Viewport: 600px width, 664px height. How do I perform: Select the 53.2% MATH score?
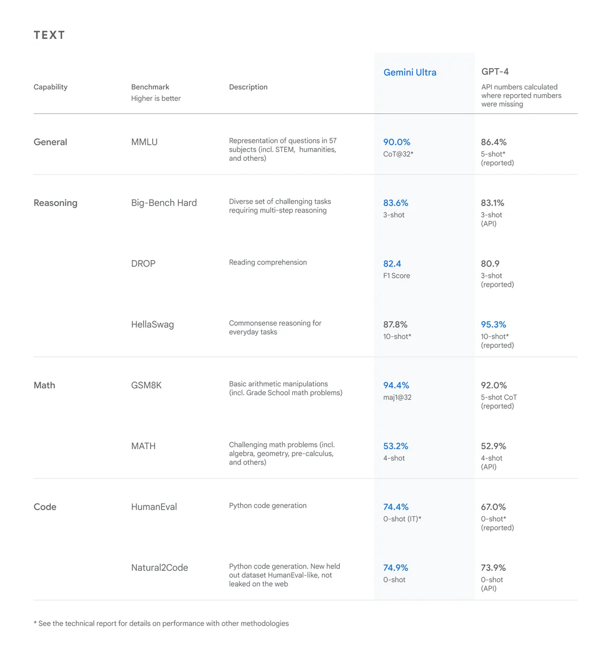[x=395, y=446]
